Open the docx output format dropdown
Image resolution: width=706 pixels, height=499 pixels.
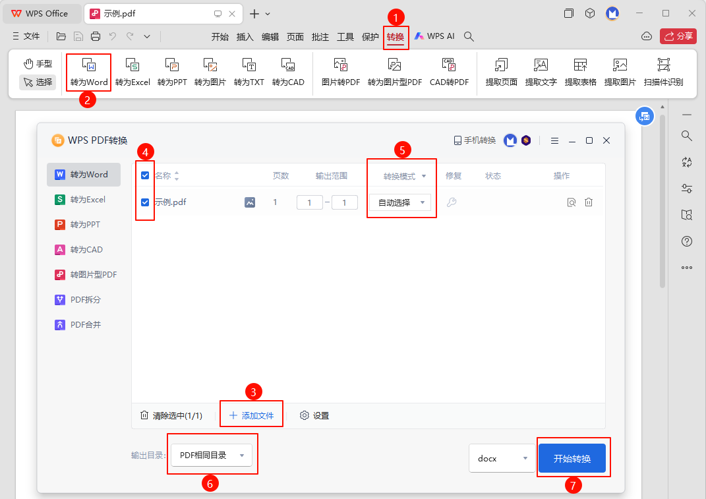coord(502,458)
